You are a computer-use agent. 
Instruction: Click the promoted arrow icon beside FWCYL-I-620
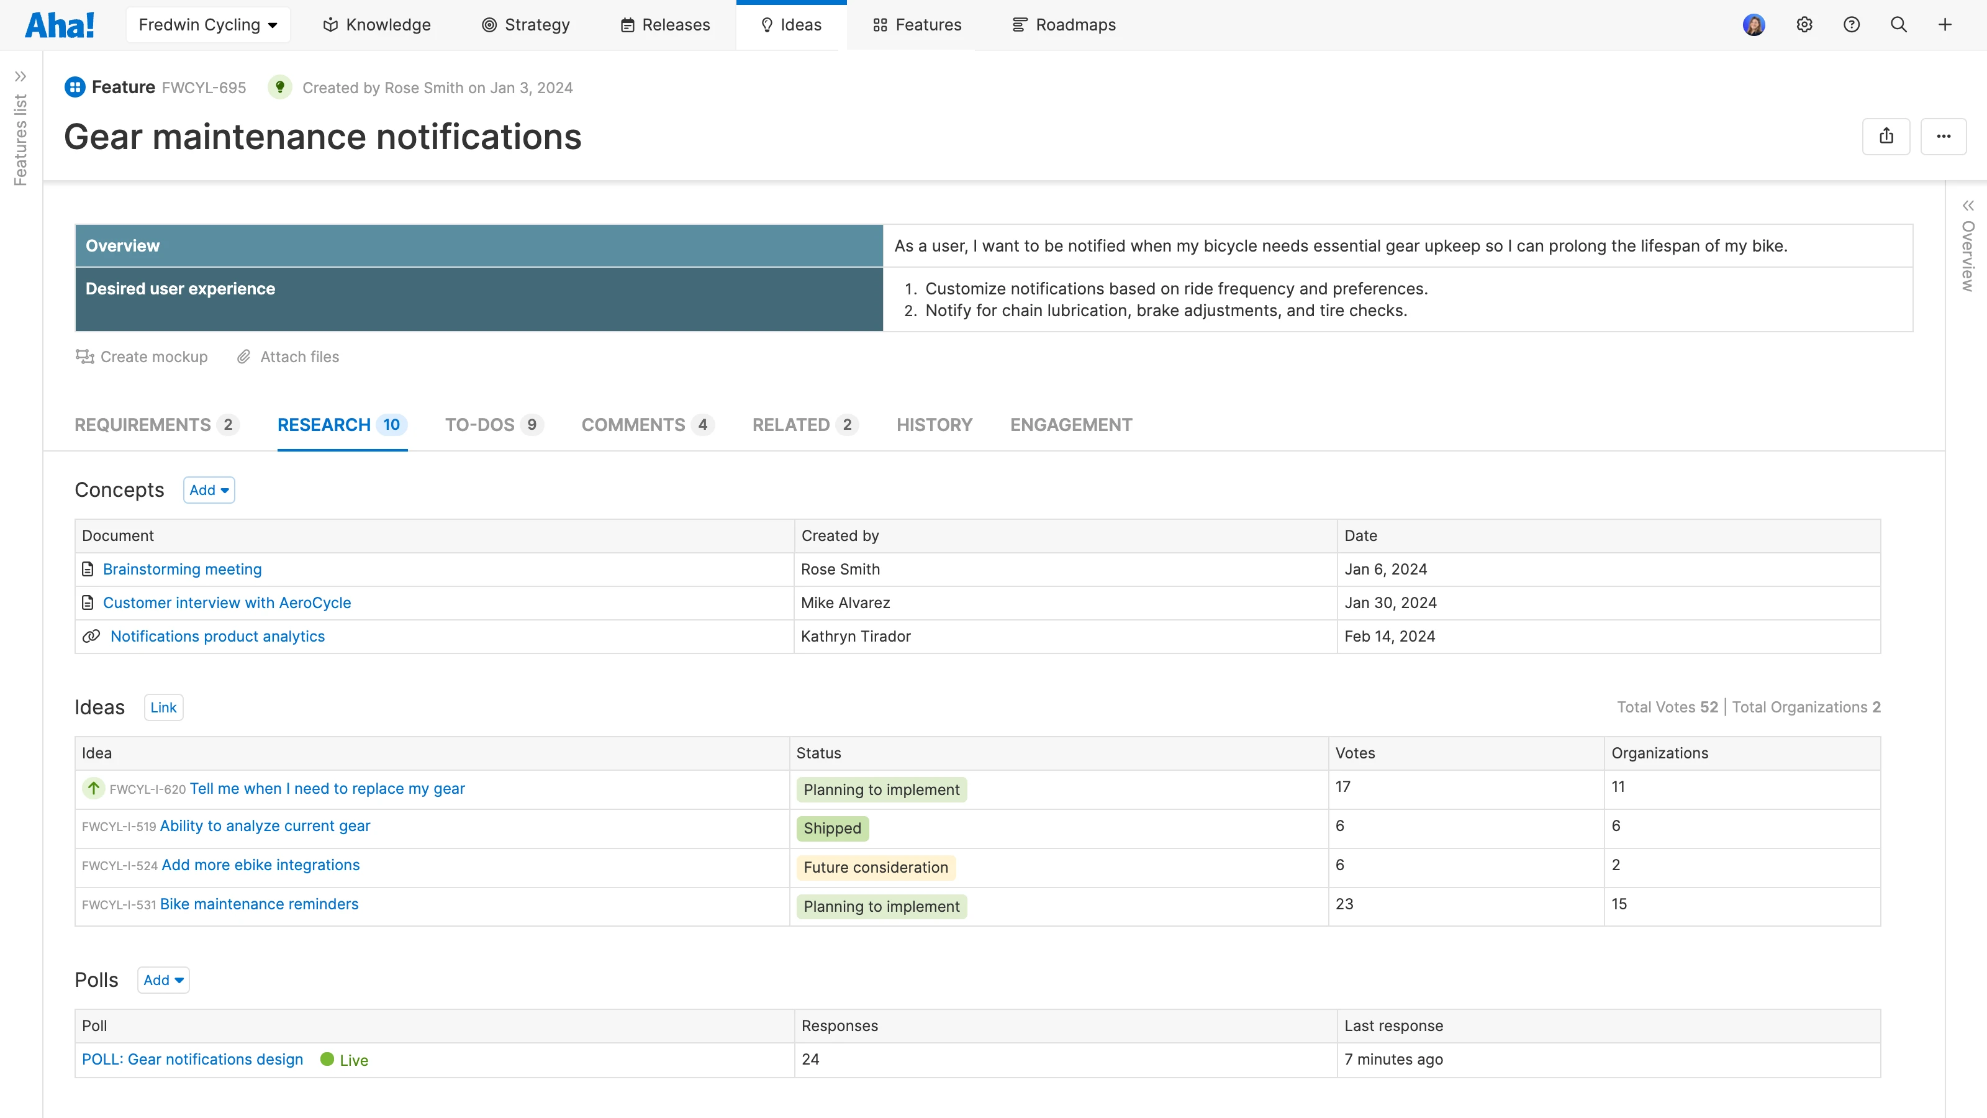pos(93,788)
